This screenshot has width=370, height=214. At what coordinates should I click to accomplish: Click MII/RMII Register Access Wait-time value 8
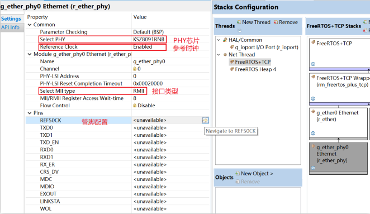pyautogui.click(x=135, y=98)
